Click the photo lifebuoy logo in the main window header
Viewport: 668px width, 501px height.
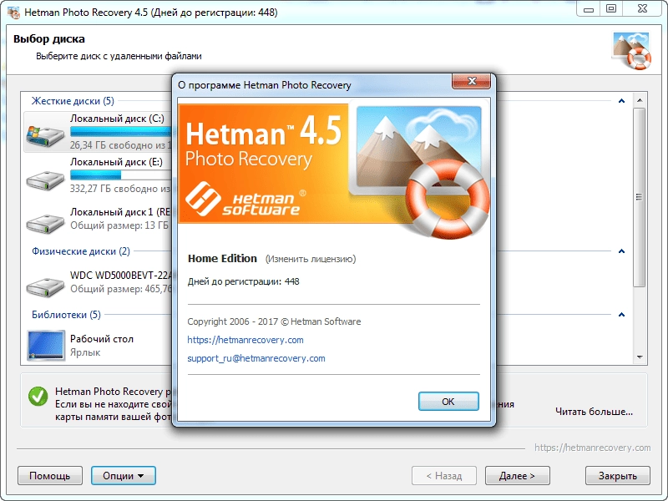click(x=632, y=50)
